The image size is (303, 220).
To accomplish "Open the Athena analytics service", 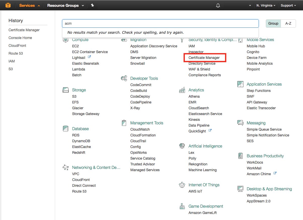I will point(194,96).
